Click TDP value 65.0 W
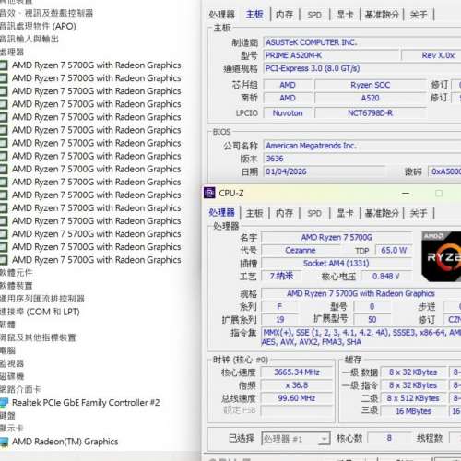 tap(394, 250)
